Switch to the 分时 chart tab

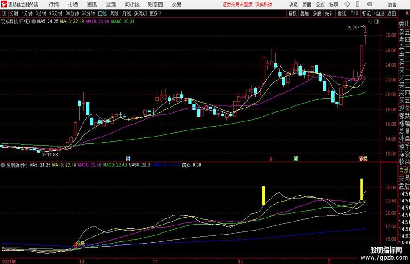(x=14, y=13)
